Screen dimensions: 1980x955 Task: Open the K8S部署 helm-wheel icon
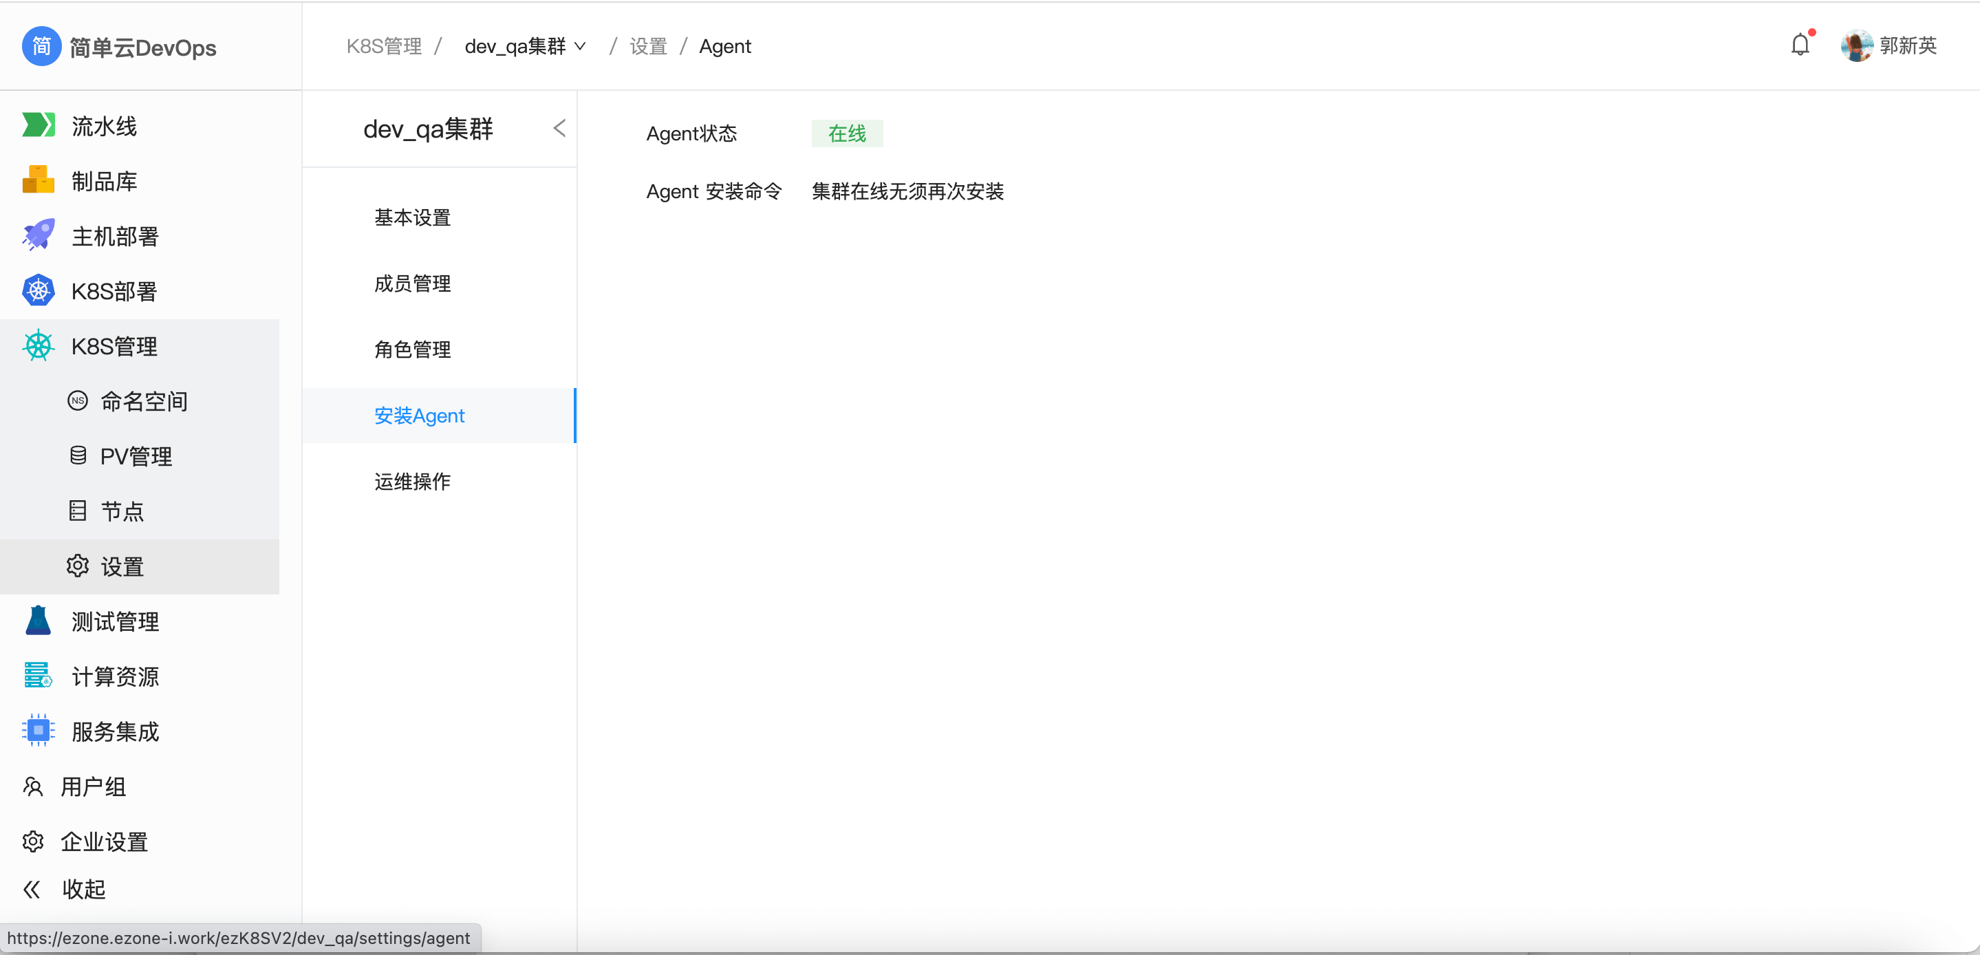click(x=38, y=290)
